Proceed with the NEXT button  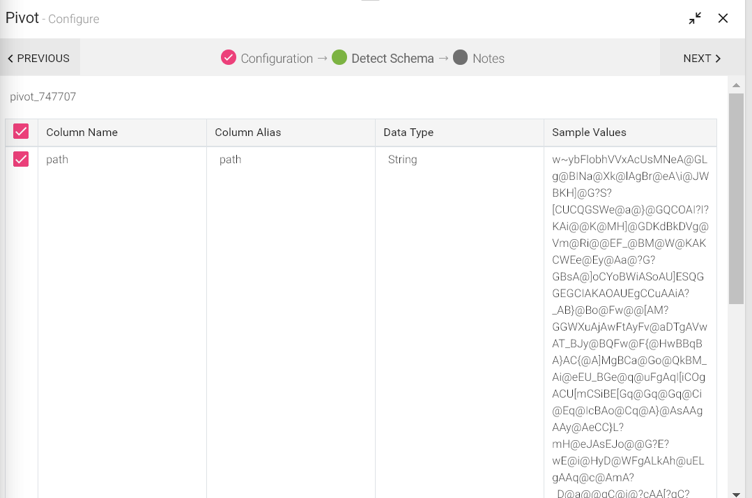[x=702, y=59]
